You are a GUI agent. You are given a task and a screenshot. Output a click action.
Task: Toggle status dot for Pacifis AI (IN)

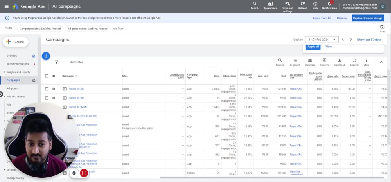(x=54, y=98)
